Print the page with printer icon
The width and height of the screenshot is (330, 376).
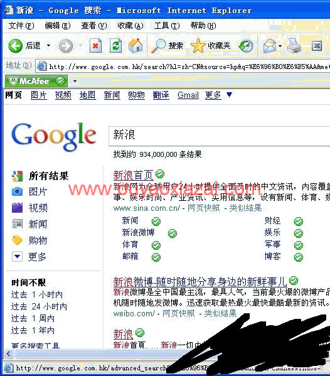click(294, 46)
